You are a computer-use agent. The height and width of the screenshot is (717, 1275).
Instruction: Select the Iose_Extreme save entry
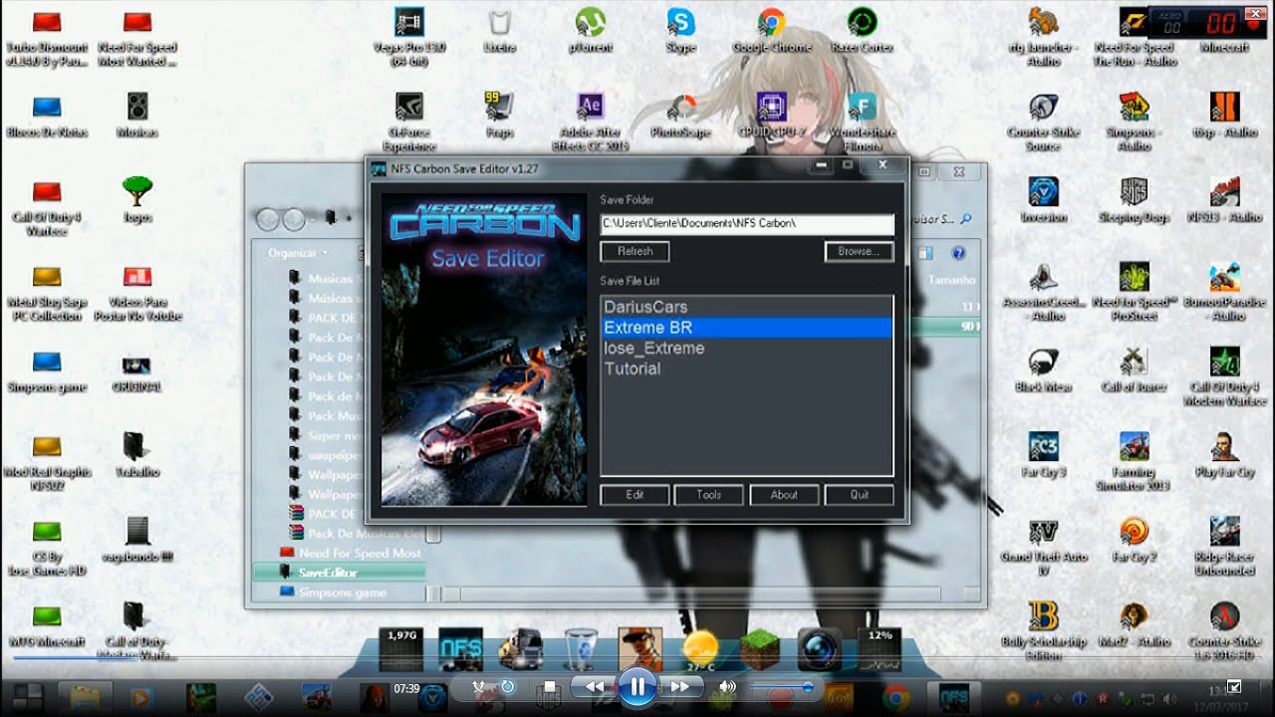point(653,349)
